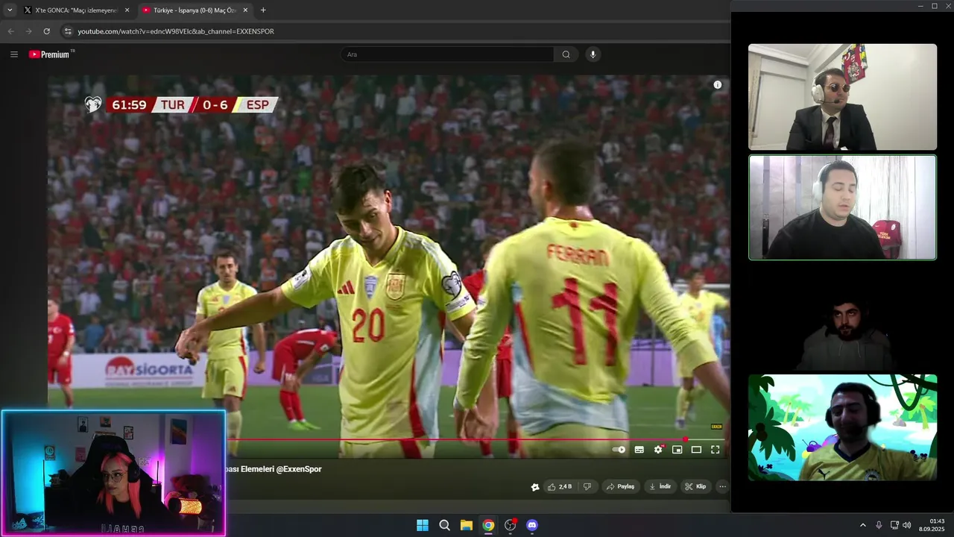Screen dimensions: 954x537
Task: Click the Chrome taskbar icon
Action: click(x=488, y=525)
